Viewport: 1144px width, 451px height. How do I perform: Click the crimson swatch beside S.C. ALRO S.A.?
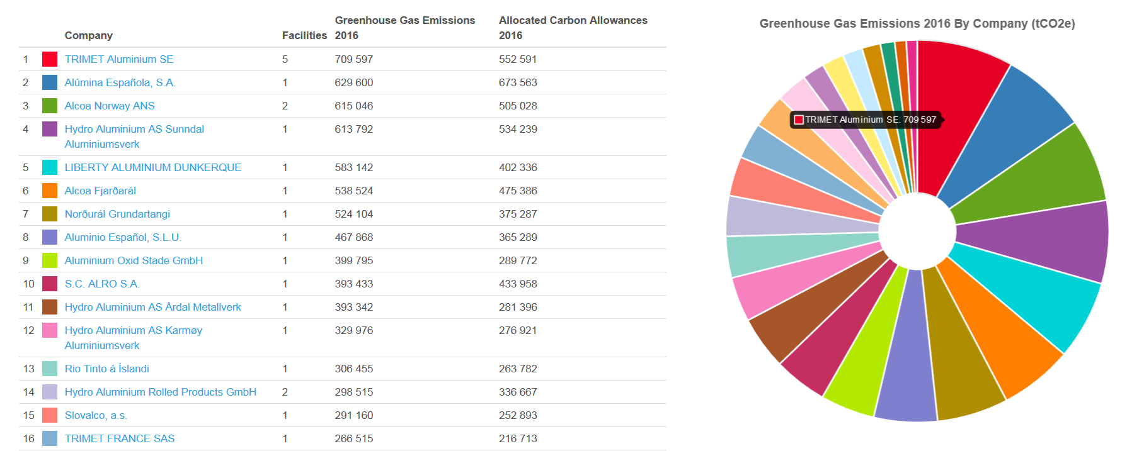click(x=50, y=284)
